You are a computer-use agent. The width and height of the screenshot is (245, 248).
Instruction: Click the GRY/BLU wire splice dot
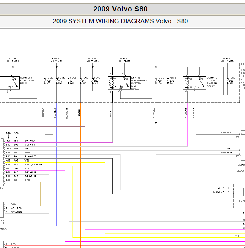156,123
